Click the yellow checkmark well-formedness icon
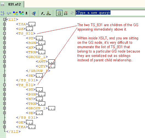This screenshot has width=145, height=138. tap(15, 13)
